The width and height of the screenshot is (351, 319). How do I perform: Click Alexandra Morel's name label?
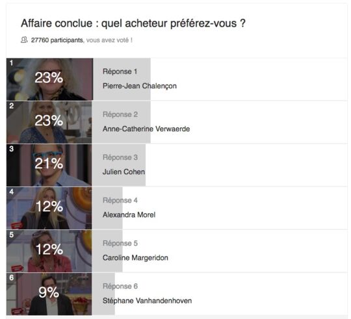click(x=129, y=215)
